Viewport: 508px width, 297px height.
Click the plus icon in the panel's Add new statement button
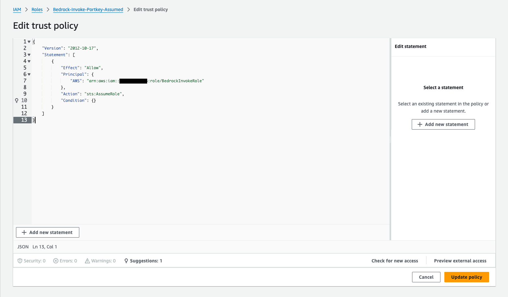click(x=420, y=124)
